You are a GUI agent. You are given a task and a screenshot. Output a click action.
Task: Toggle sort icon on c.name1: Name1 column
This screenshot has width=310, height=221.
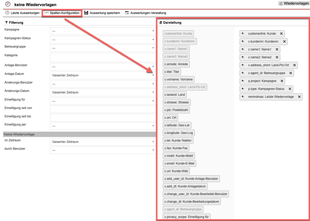point(243,49)
